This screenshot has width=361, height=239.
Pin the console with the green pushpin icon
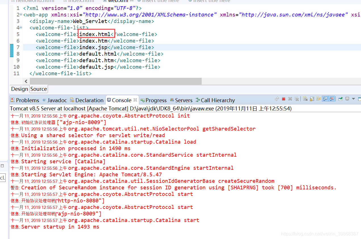pos(340,99)
